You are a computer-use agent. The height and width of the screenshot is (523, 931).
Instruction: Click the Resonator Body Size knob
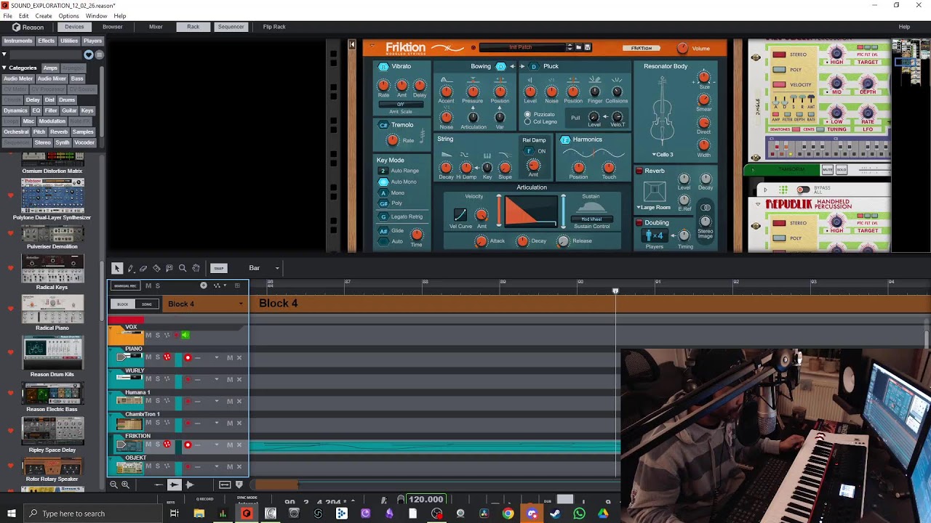703,77
